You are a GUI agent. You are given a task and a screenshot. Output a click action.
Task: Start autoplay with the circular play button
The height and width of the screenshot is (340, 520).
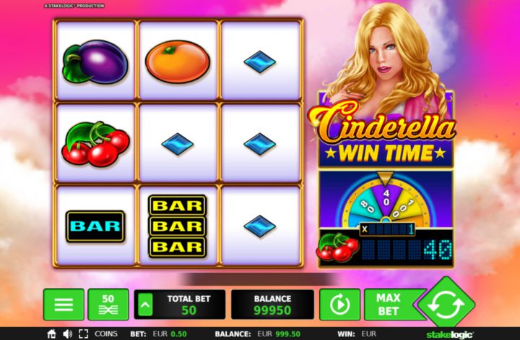(x=339, y=305)
